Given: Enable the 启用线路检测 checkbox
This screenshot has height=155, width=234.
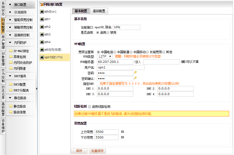Looking at the screenshot, I should click(x=89, y=107).
